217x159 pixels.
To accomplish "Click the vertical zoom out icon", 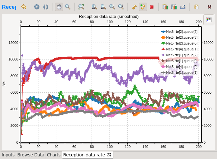I will [121, 7].
